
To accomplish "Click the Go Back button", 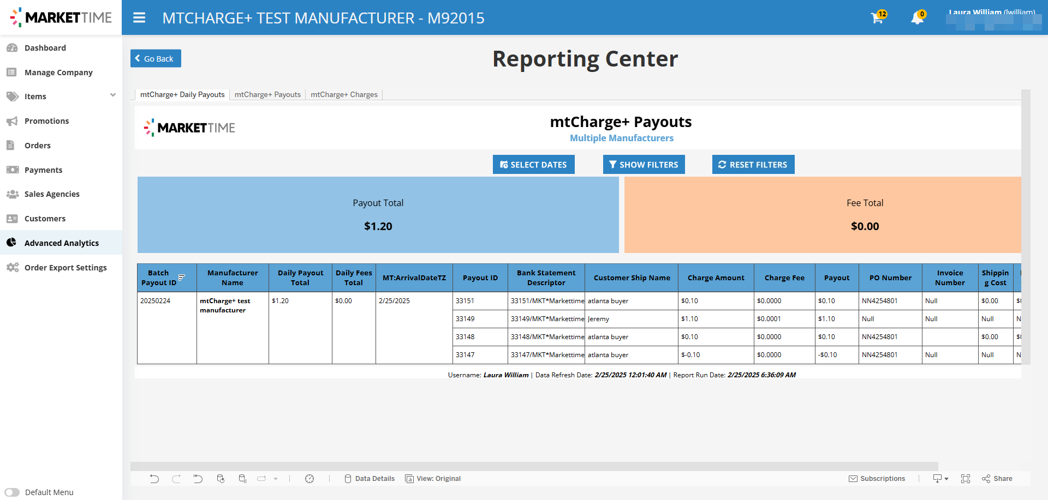I will (156, 58).
